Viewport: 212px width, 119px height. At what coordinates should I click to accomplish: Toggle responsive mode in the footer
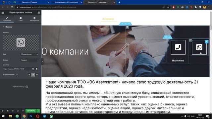click(x=18, y=111)
